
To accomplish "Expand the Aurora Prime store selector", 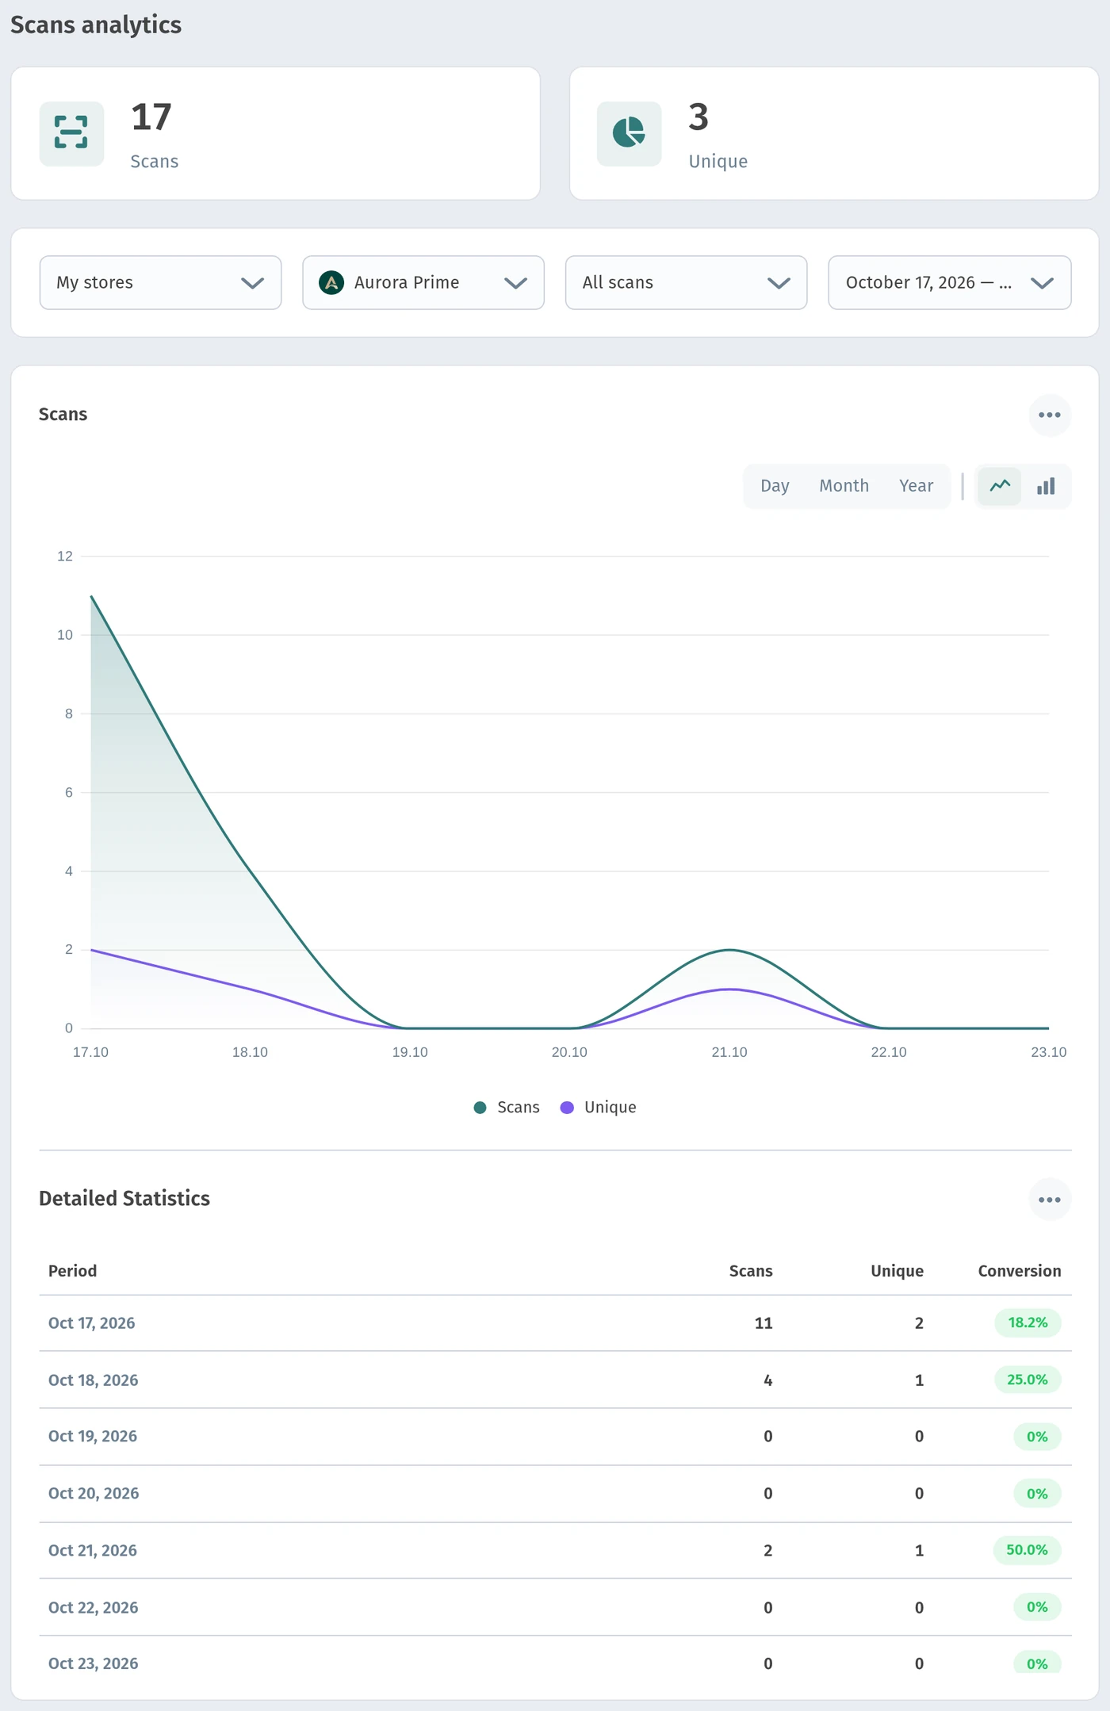I will (423, 282).
